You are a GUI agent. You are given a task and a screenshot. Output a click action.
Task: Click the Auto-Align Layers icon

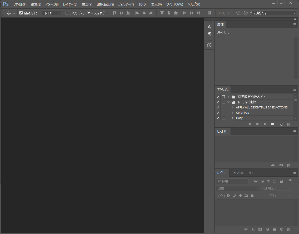[x=210, y=13]
